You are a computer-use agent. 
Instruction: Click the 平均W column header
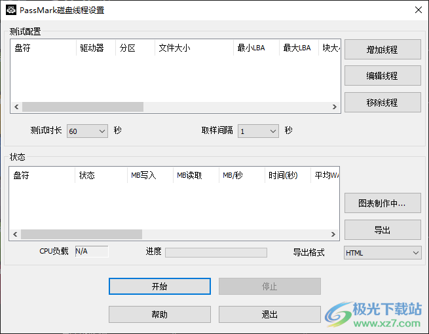click(326, 175)
